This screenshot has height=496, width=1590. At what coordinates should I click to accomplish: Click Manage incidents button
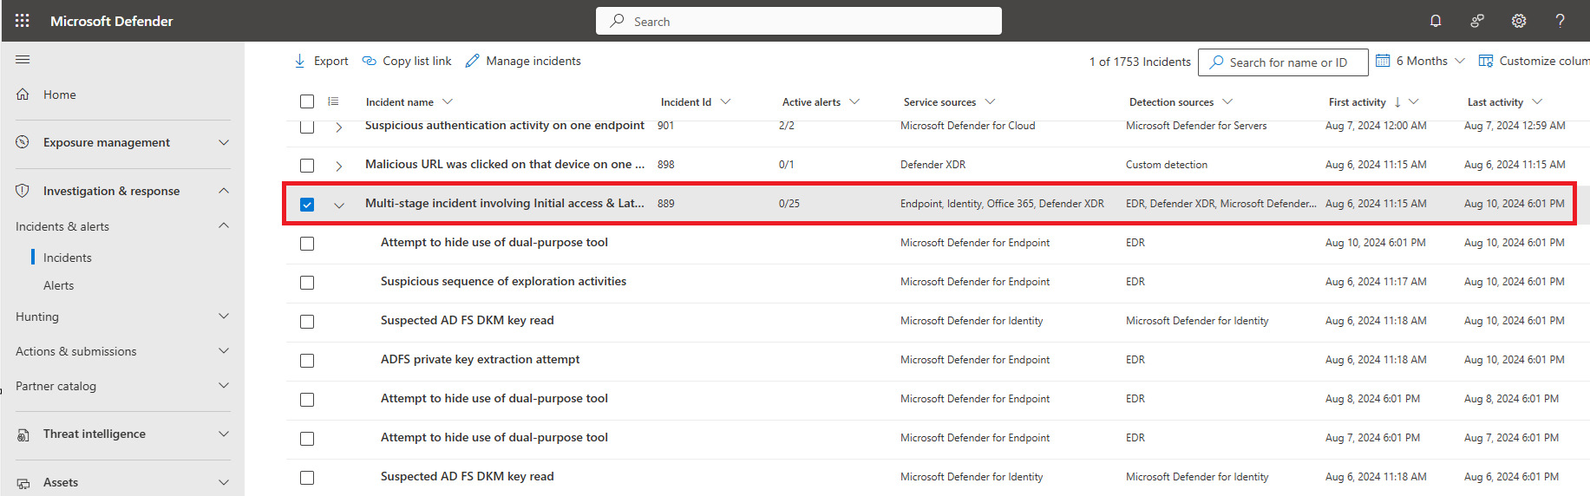coord(523,61)
